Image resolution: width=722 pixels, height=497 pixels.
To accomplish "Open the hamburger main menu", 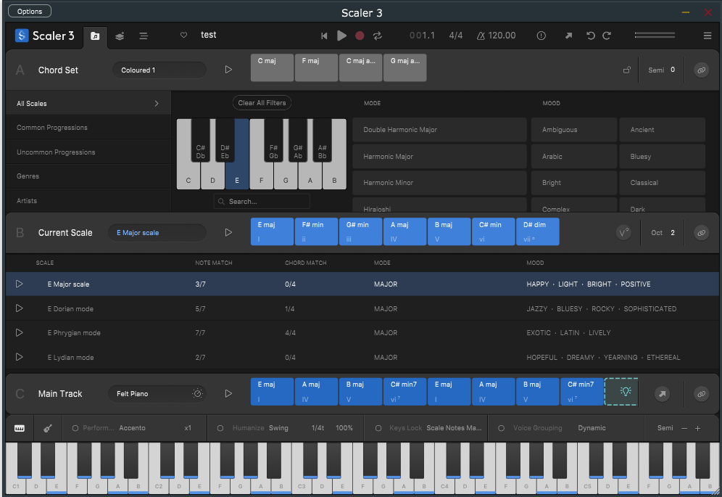I will point(708,36).
